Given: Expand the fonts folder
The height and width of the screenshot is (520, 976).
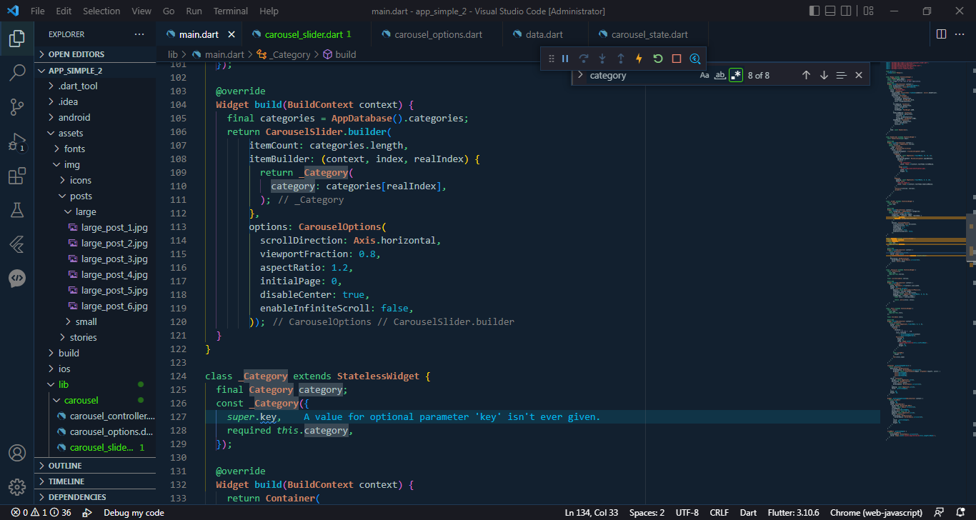Looking at the screenshot, I should (95, 149).
